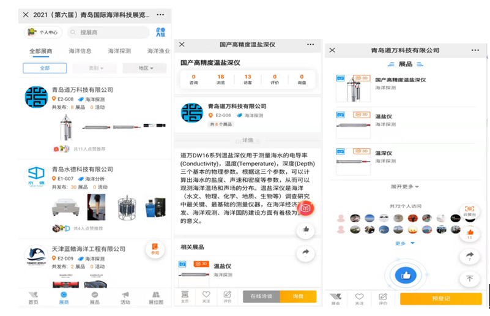Open more options on product page
This screenshot has width=490, height=316.
tap(310, 45)
